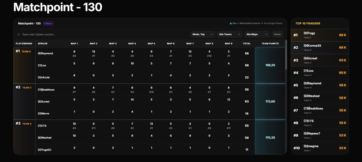Viewport: 362px width, 162px height.
Task: Click the MAP 5 column header
Action: pos(151,44)
